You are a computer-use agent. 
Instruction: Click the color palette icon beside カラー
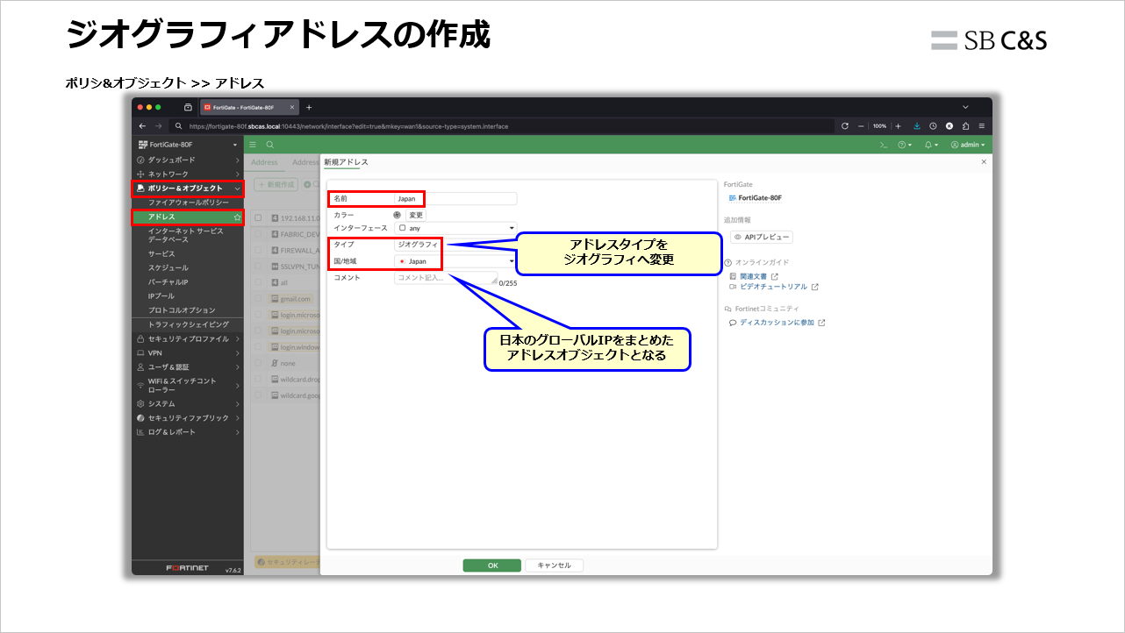coord(398,215)
